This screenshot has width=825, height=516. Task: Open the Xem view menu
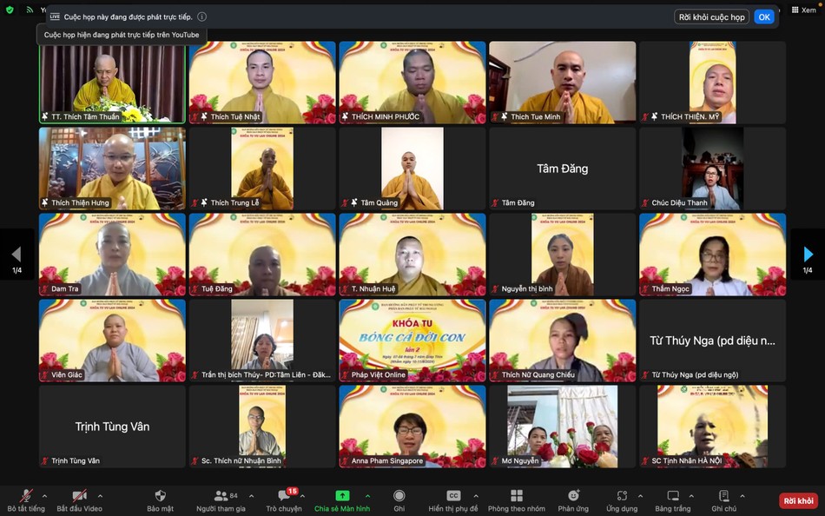click(803, 10)
